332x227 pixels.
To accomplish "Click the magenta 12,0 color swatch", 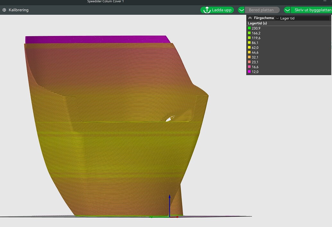I will 249,72.
